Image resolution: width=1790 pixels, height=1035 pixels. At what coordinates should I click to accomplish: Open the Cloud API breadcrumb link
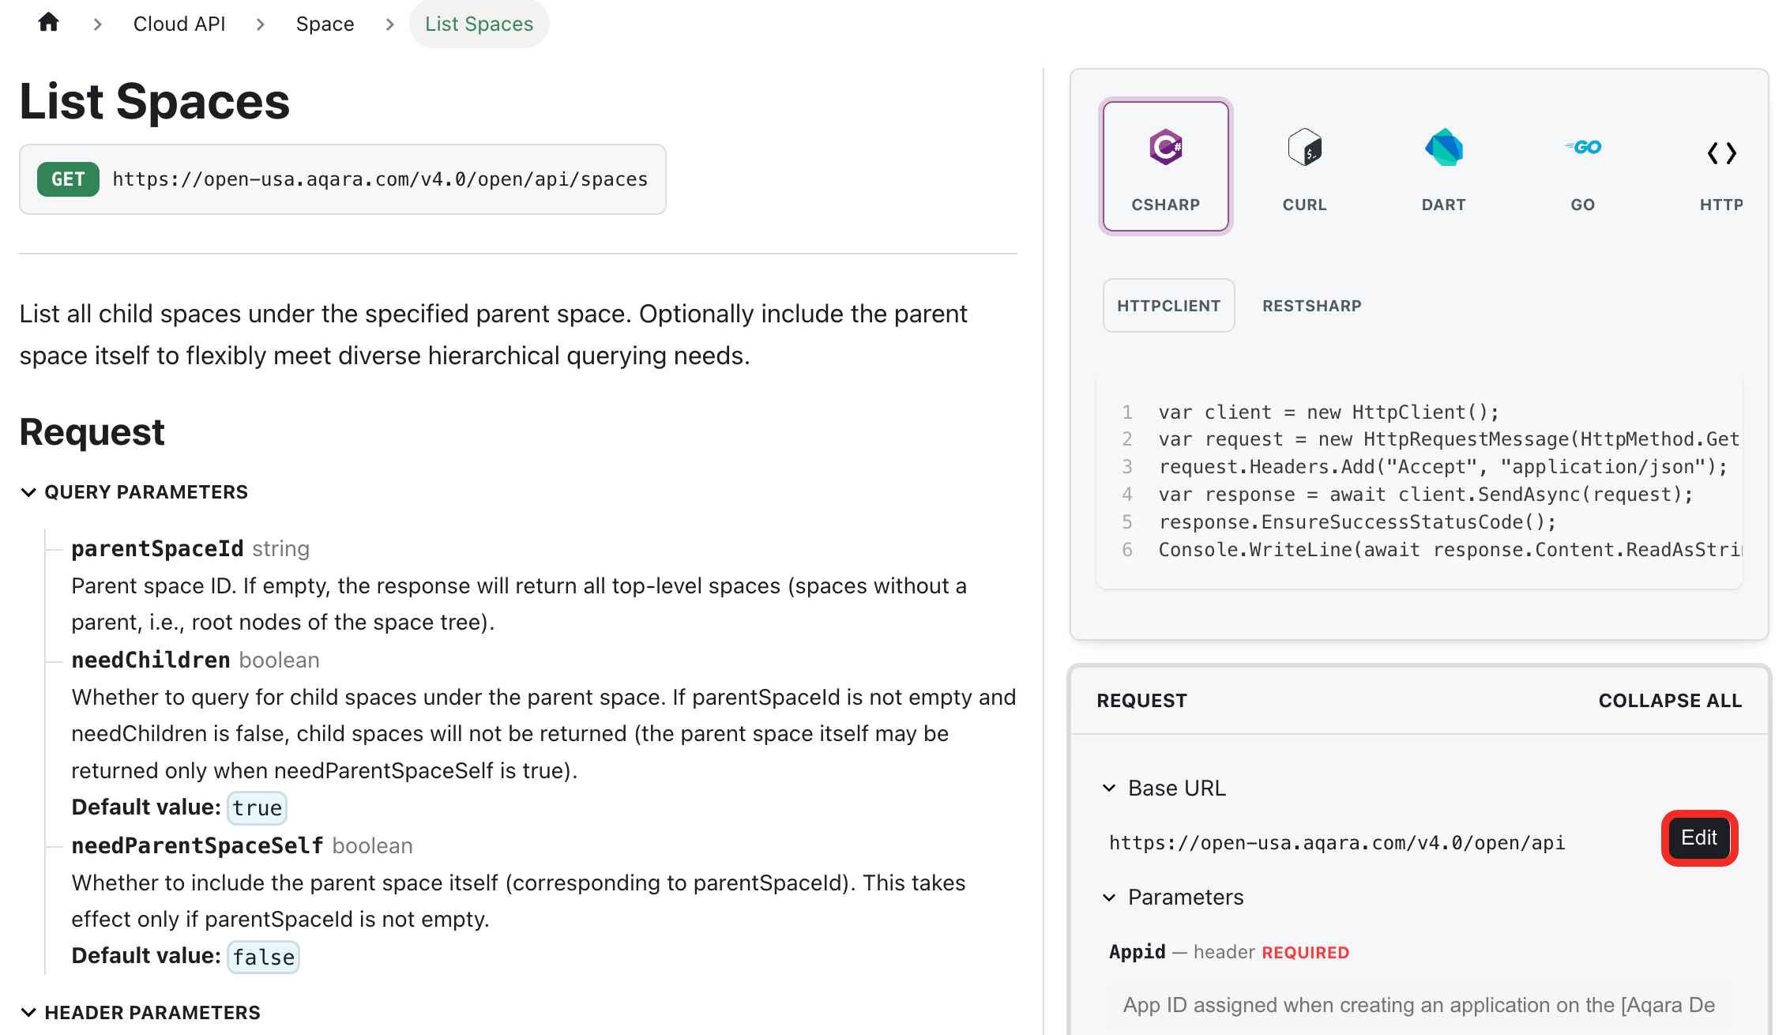click(179, 24)
